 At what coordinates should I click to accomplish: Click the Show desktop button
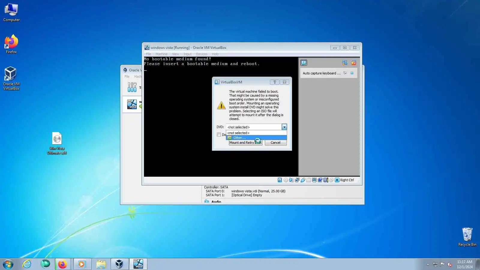pos(478,264)
